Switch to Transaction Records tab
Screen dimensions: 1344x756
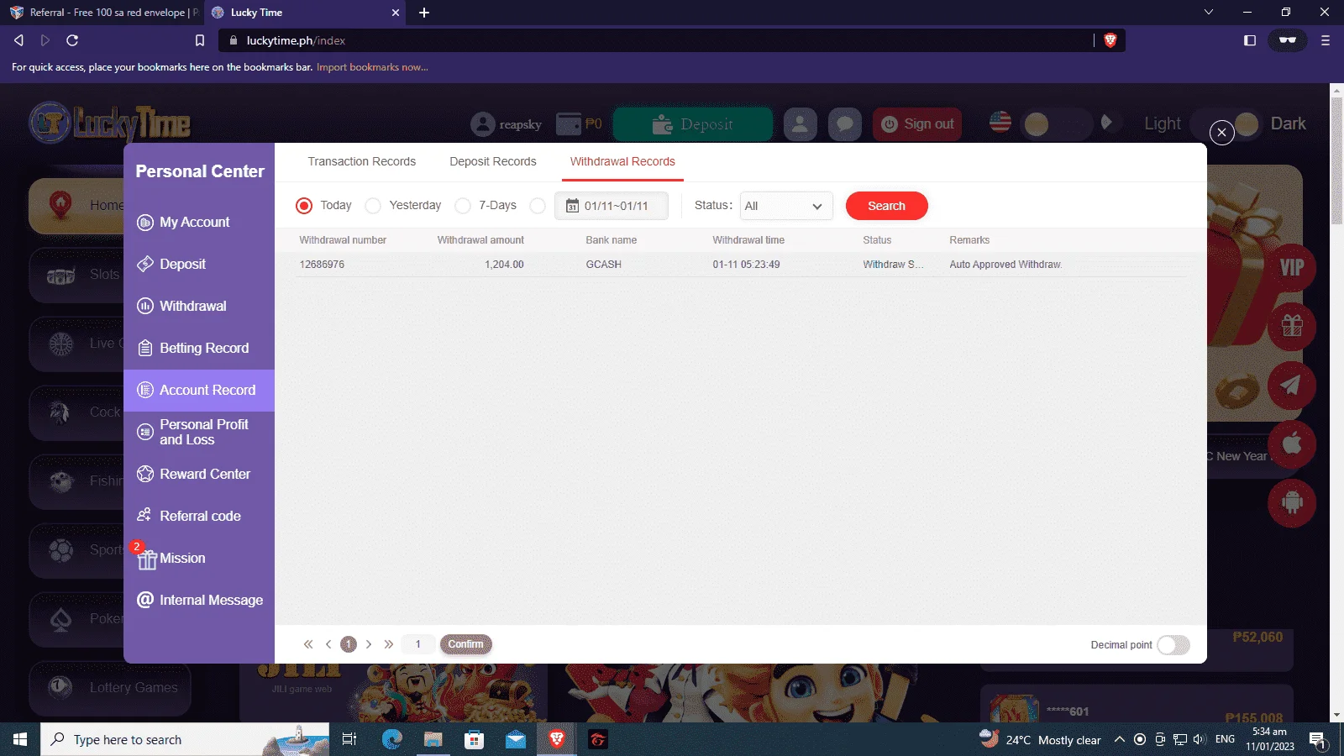tap(361, 161)
